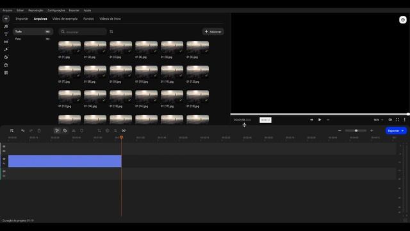Skip to the next frame button
This screenshot has height=231, width=410.
point(328,120)
